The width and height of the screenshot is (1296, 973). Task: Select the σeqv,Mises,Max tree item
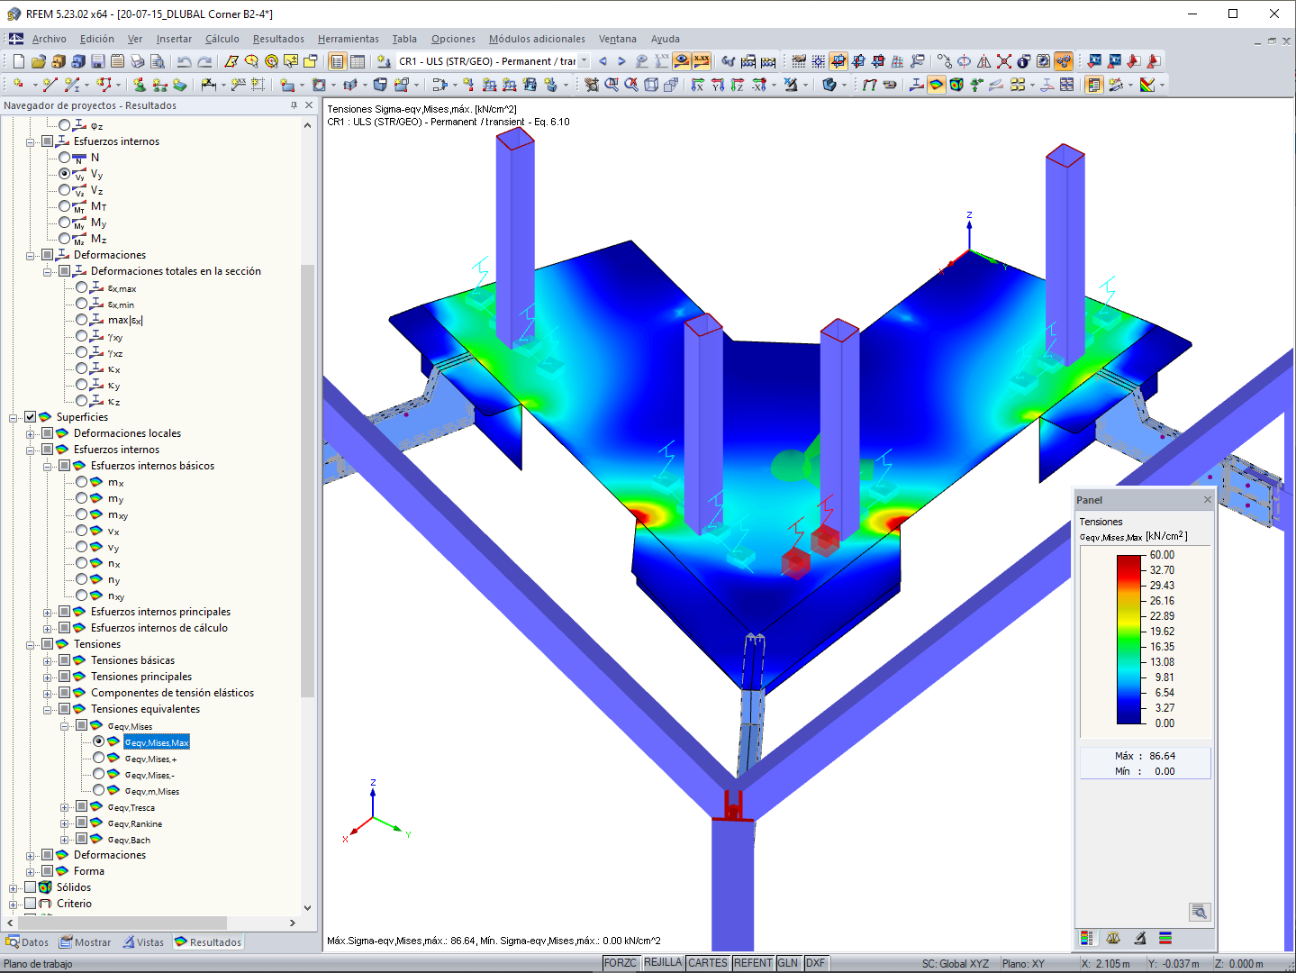157,742
